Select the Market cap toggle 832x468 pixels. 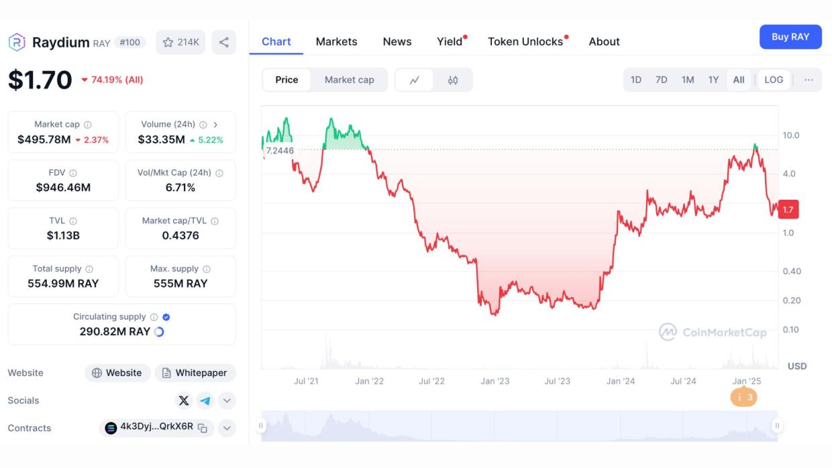(x=350, y=80)
